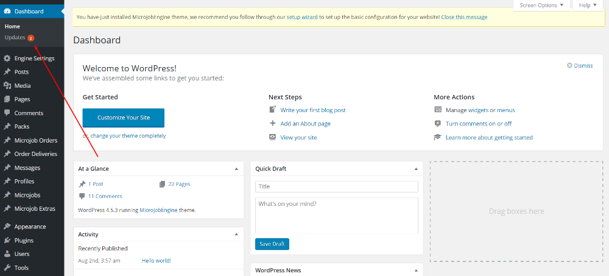Viewport: 609px width, 276px height.
Task: Open the Microjob Orders menu item
Action: coord(35,141)
